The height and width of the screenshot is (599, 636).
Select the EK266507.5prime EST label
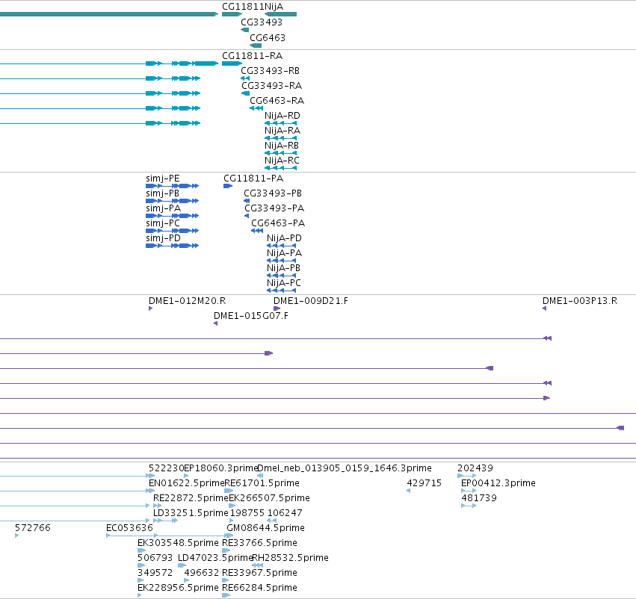point(269,497)
